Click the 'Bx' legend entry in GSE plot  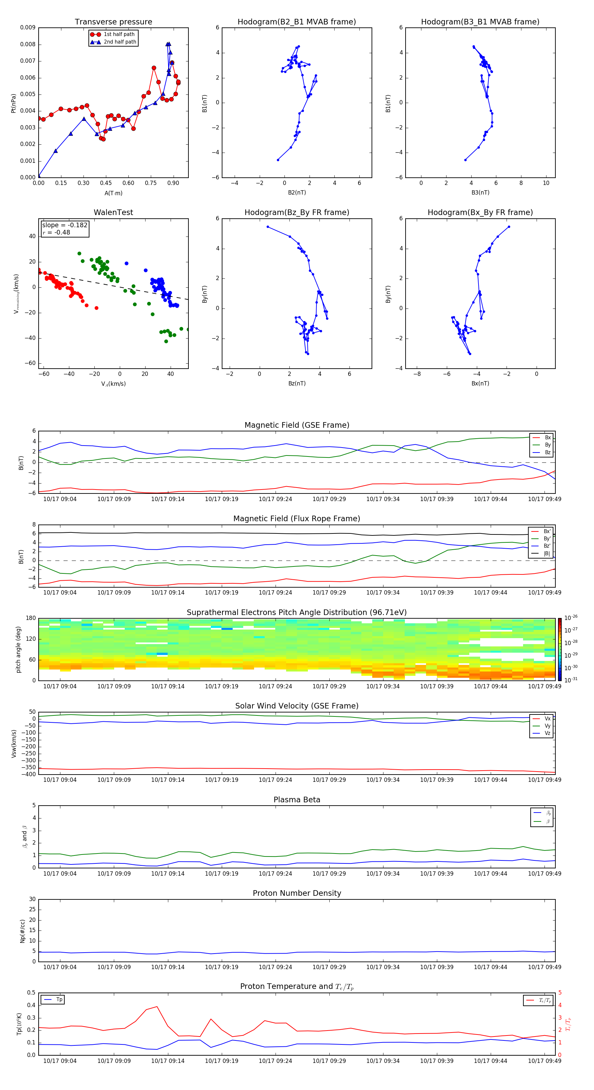[x=542, y=438]
